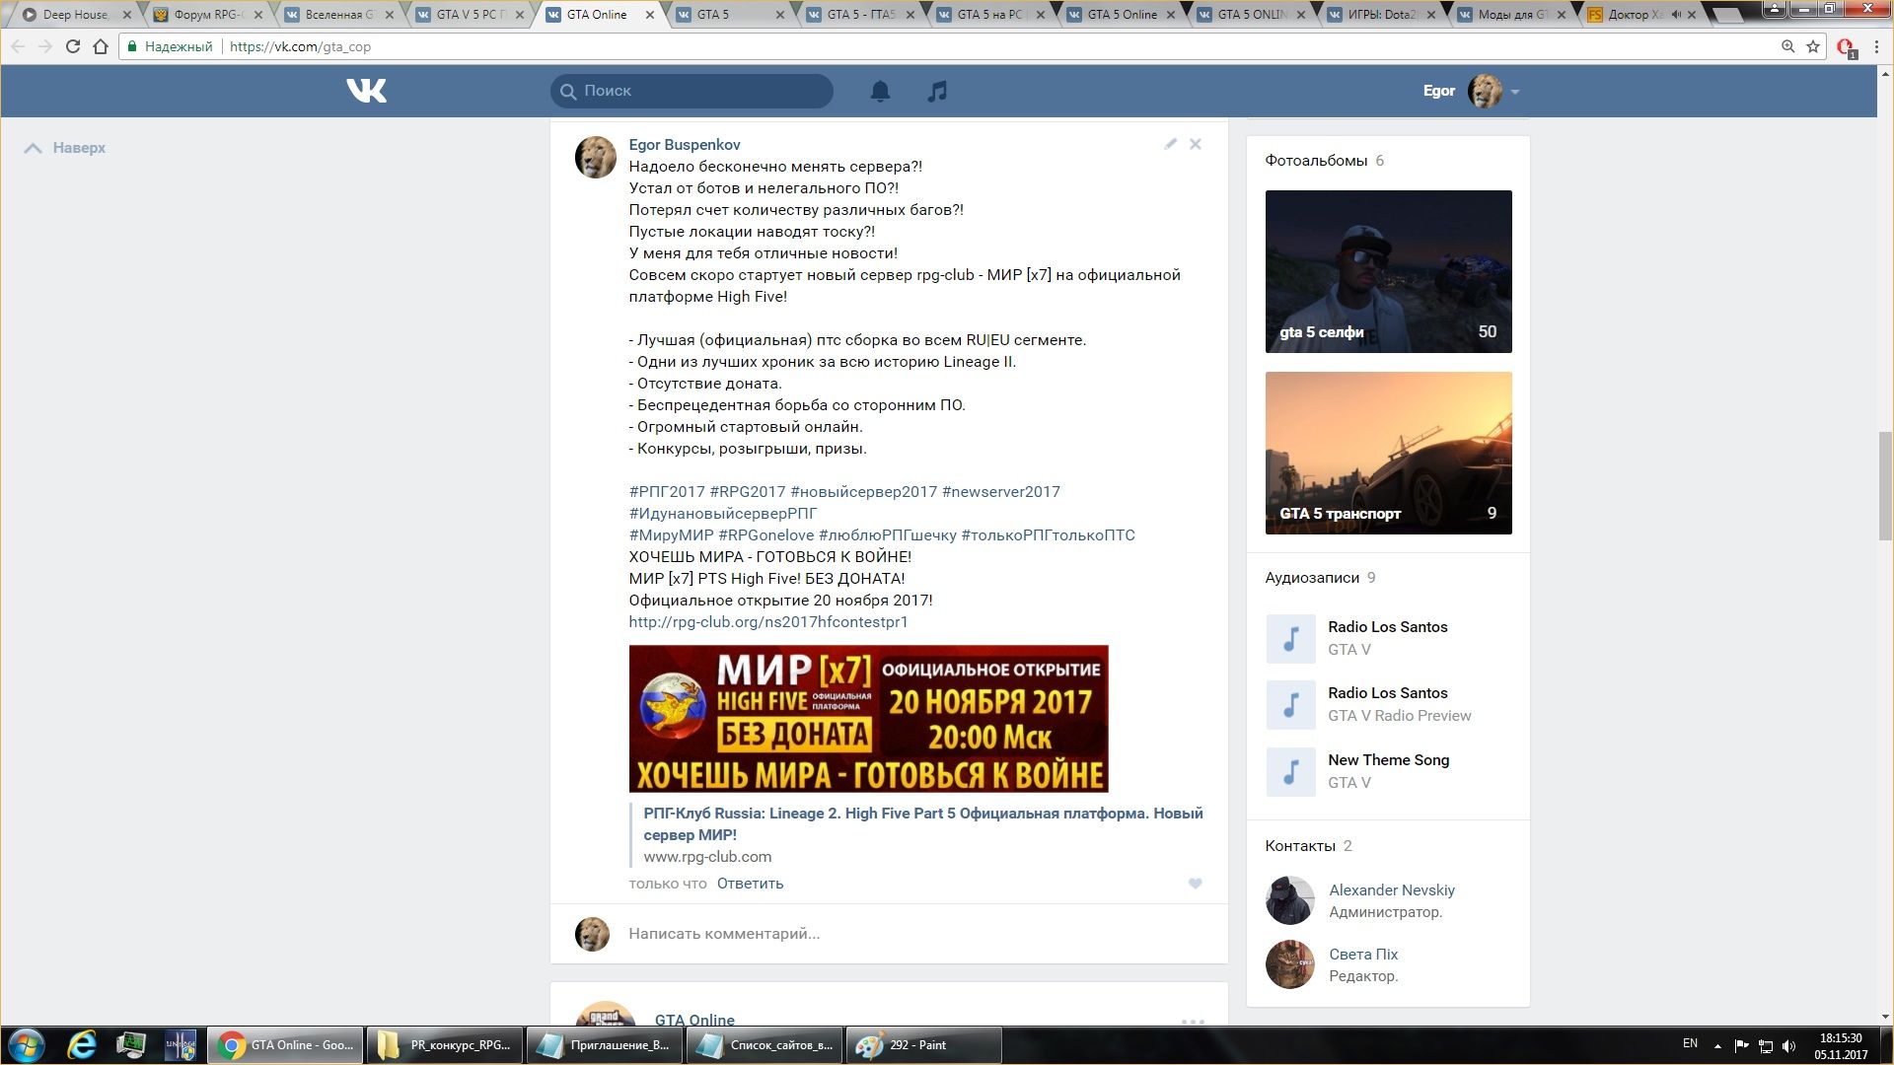Delete post using X icon
The width and height of the screenshot is (1894, 1065).
1195,144
